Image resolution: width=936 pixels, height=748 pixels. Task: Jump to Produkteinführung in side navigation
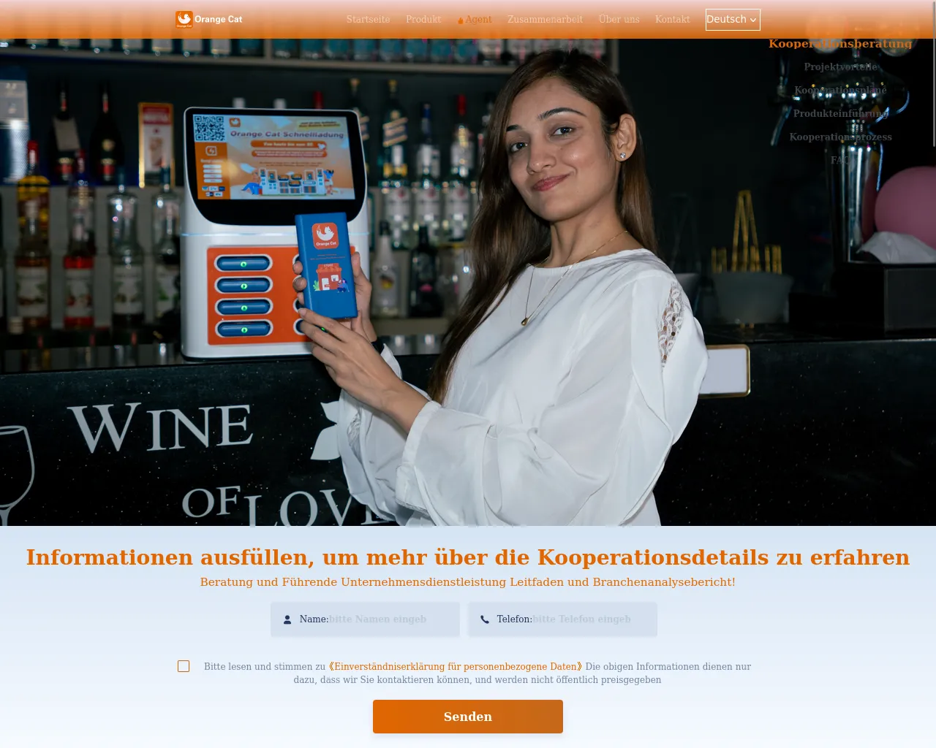pyautogui.click(x=840, y=114)
